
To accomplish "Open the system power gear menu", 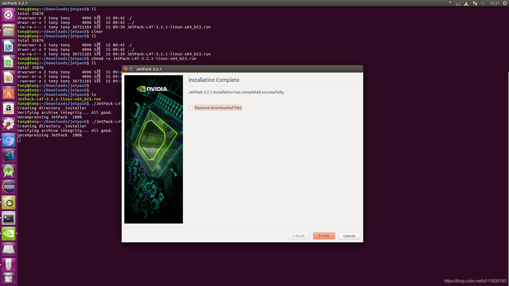I will (x=504, y=3).
